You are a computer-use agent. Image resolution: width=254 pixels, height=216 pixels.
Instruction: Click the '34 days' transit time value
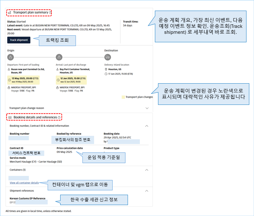tap(128, 25)
